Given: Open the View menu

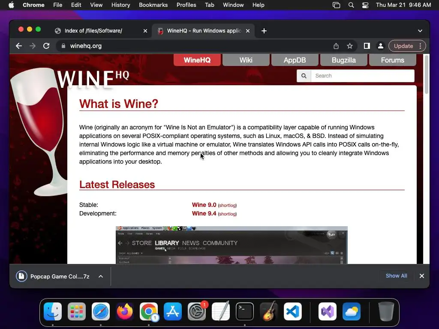Looking at the screenshot, I should (x=96, y=5).
